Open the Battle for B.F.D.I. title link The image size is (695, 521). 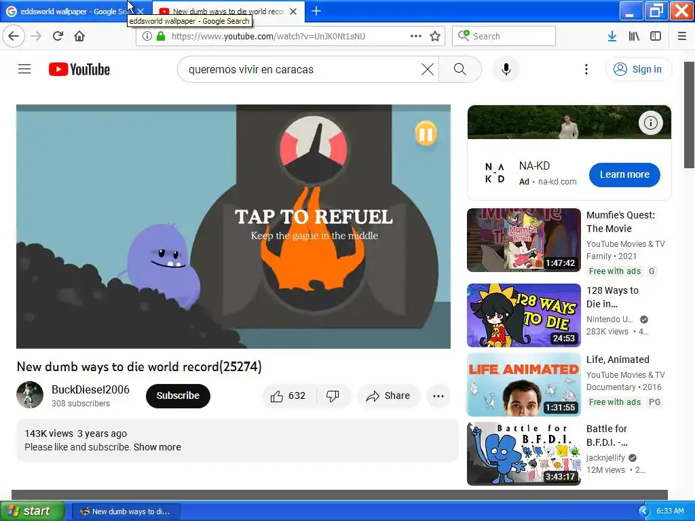click(607, 436)
